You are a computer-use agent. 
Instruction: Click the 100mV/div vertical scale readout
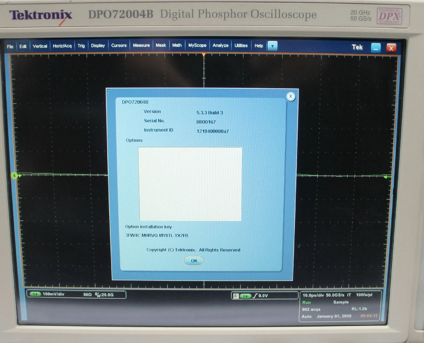pos(53,294)
